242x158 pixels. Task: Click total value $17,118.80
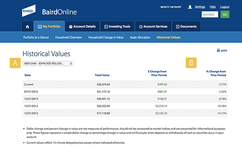point(103,113)
